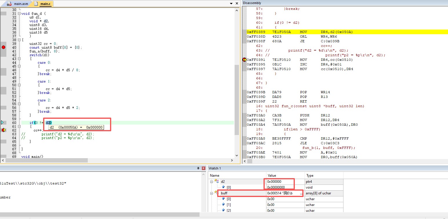Close the active editor tab with X
The image size is (448, 219).
[x=237, y=3]
